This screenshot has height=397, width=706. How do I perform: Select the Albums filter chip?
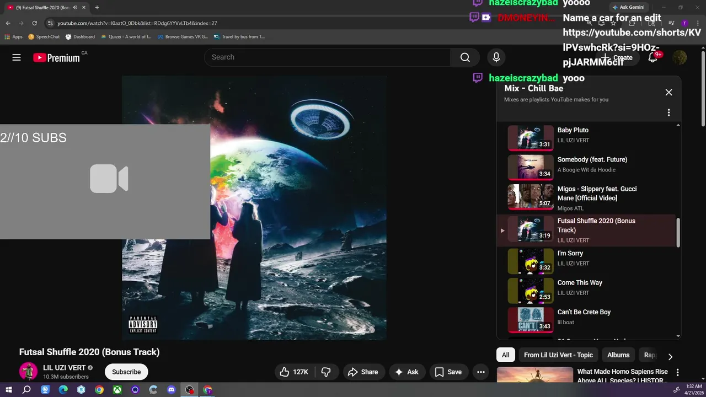click(x=618, y=355)
